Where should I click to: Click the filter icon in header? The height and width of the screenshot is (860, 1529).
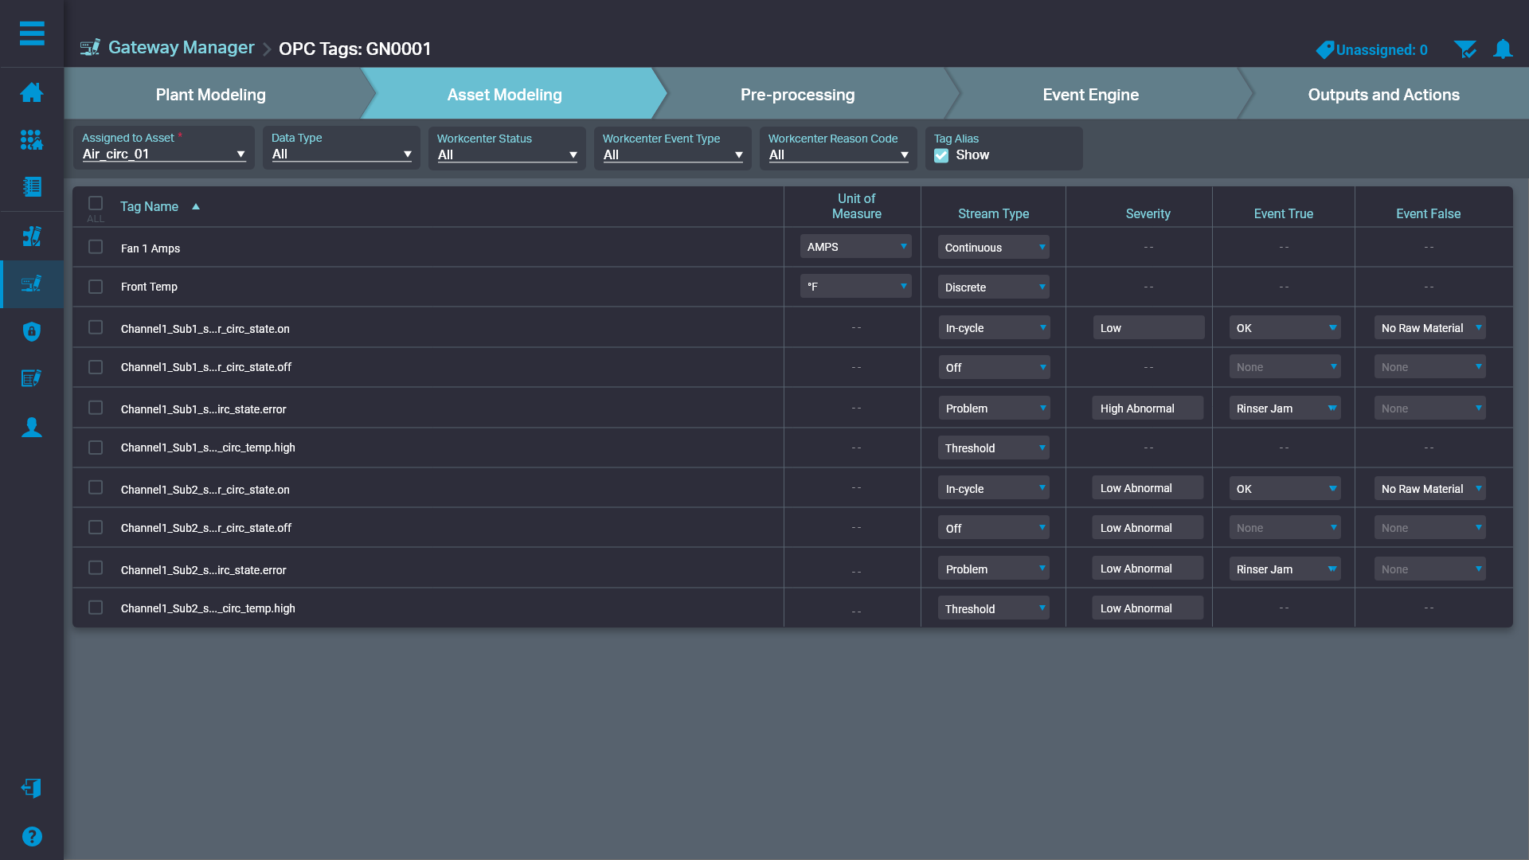[1465, 49]
